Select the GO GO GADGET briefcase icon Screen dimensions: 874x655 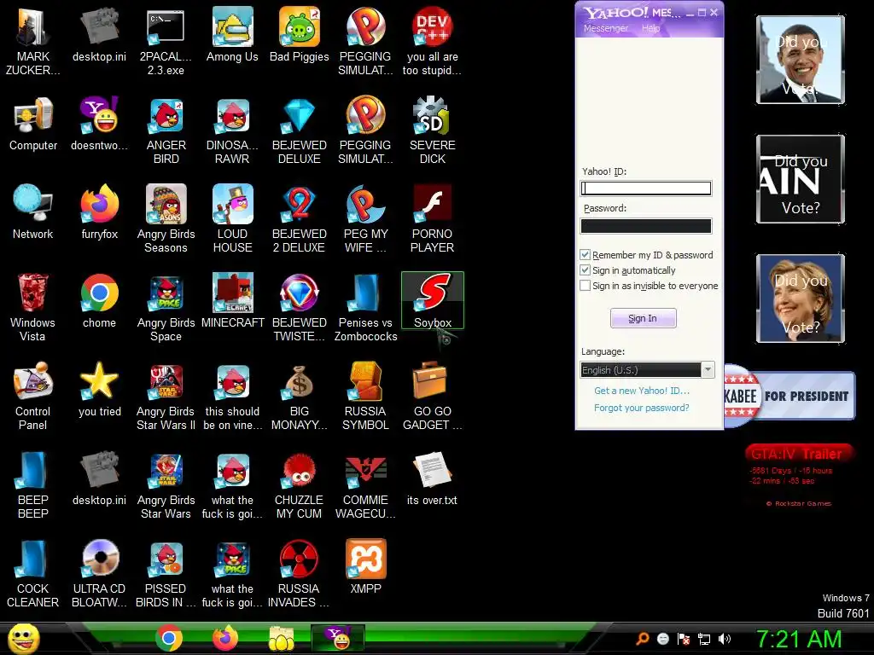coord(432,396)
